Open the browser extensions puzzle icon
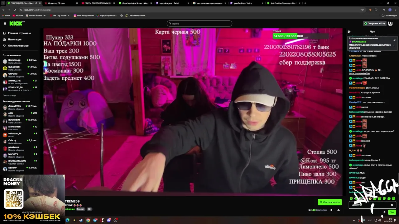The image size is (399, 224). point(376,10)
